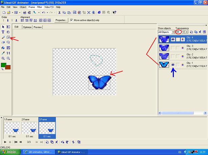Open the dropdown arrow beside Open file
This screenshot has width=208, height=155.
[x=12, y=12]
